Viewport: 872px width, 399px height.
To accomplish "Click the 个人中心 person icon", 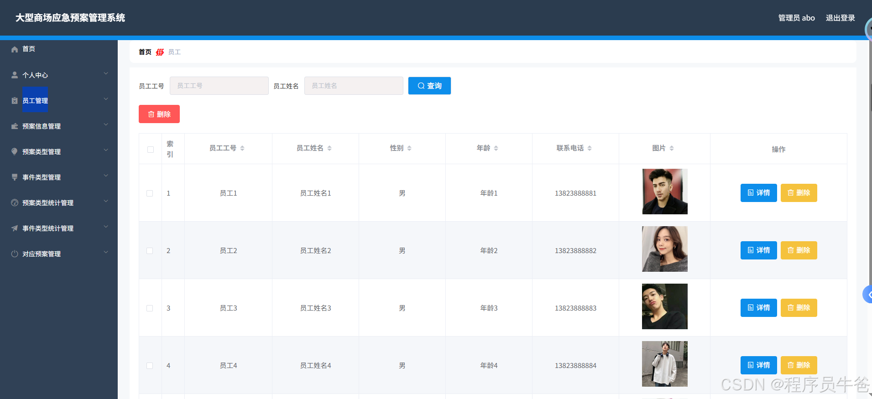I will 15,75.
